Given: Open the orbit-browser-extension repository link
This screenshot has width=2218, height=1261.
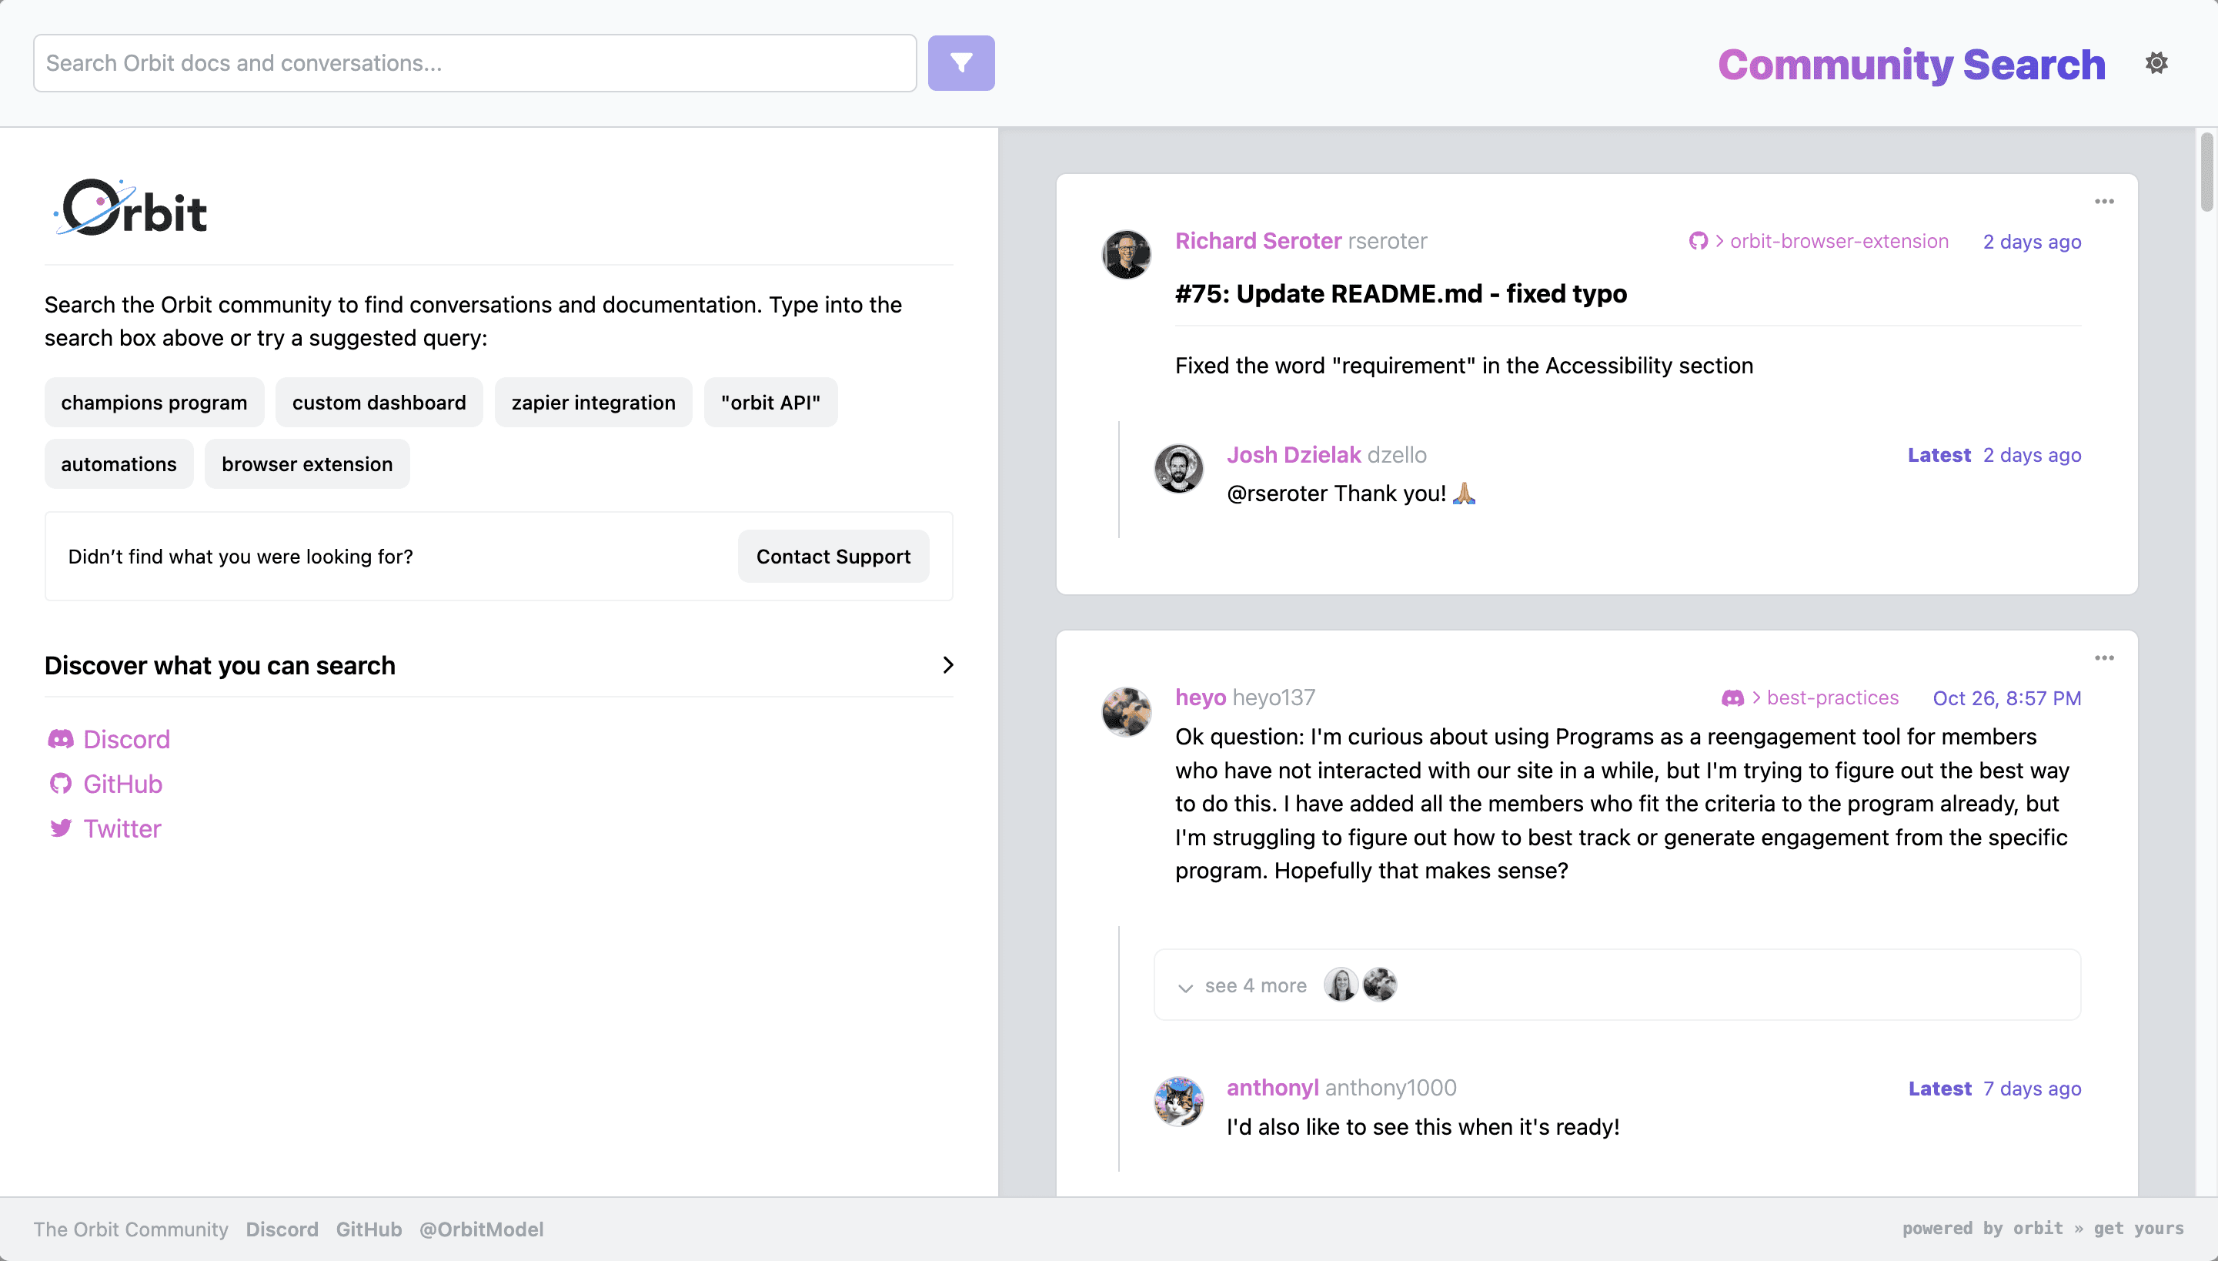Looking at the screenshot, I should pyautogui.click(x=1839, y=242).
